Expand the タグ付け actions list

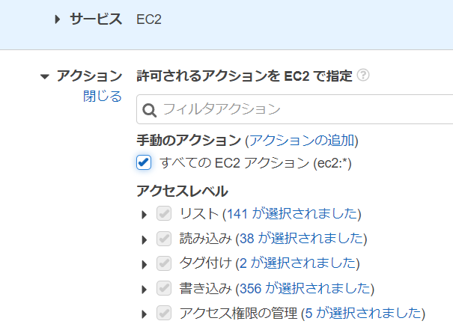[x=145, y=265]
